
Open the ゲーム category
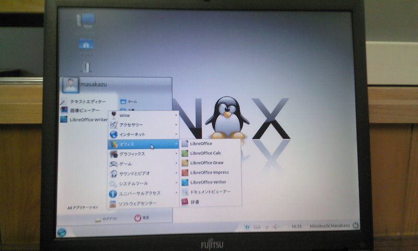pyautogui.click(x=143, y=164)
